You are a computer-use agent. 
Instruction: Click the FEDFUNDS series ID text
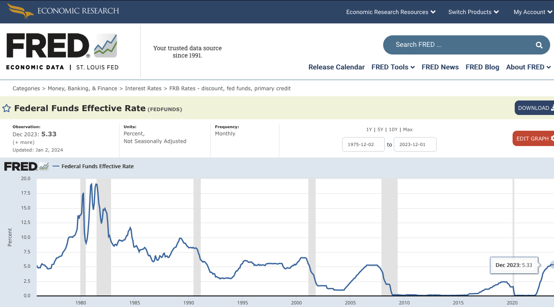tap(165, 109)
